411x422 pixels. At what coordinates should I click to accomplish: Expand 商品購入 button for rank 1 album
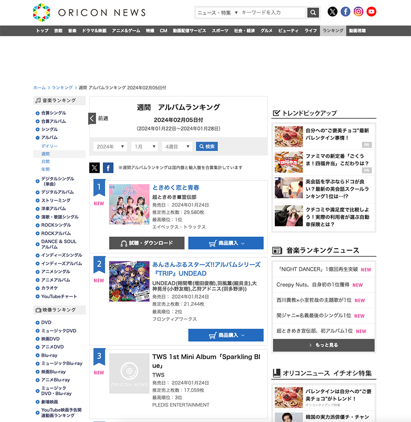226,243
